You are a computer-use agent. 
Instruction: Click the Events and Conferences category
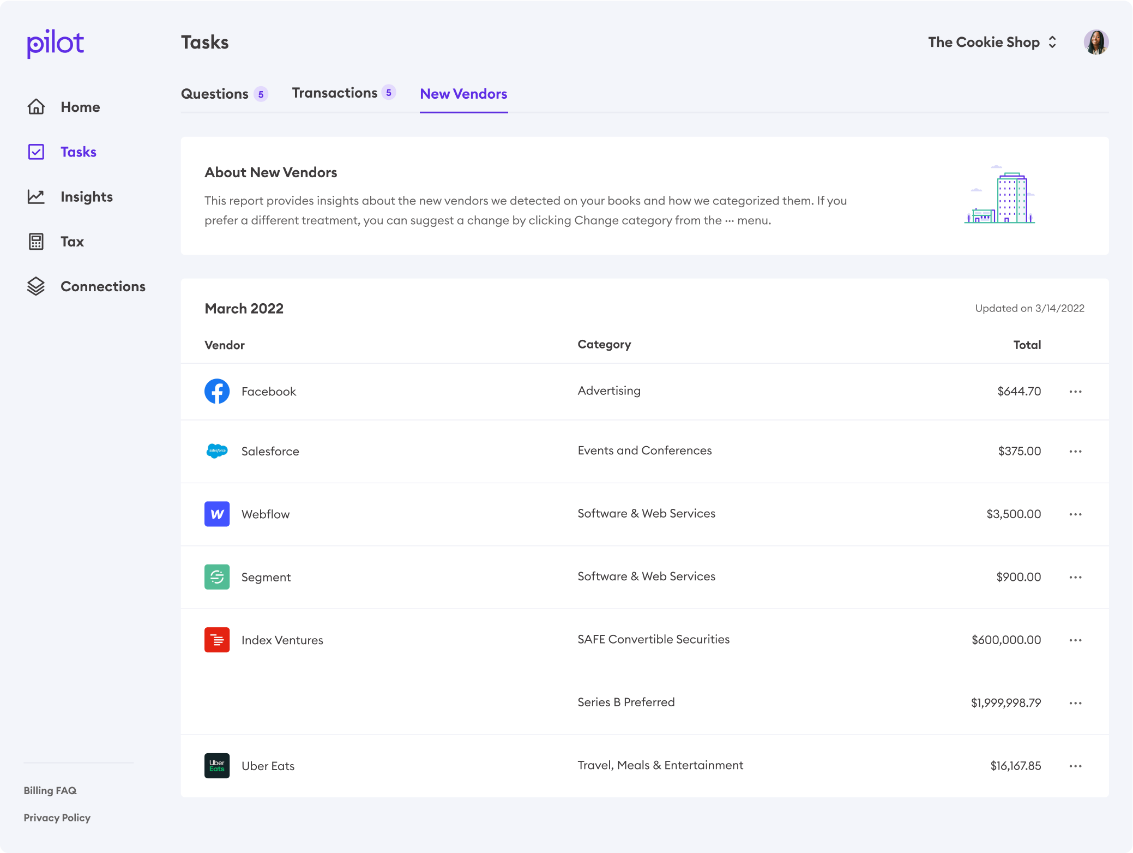[x=644, y=450]
